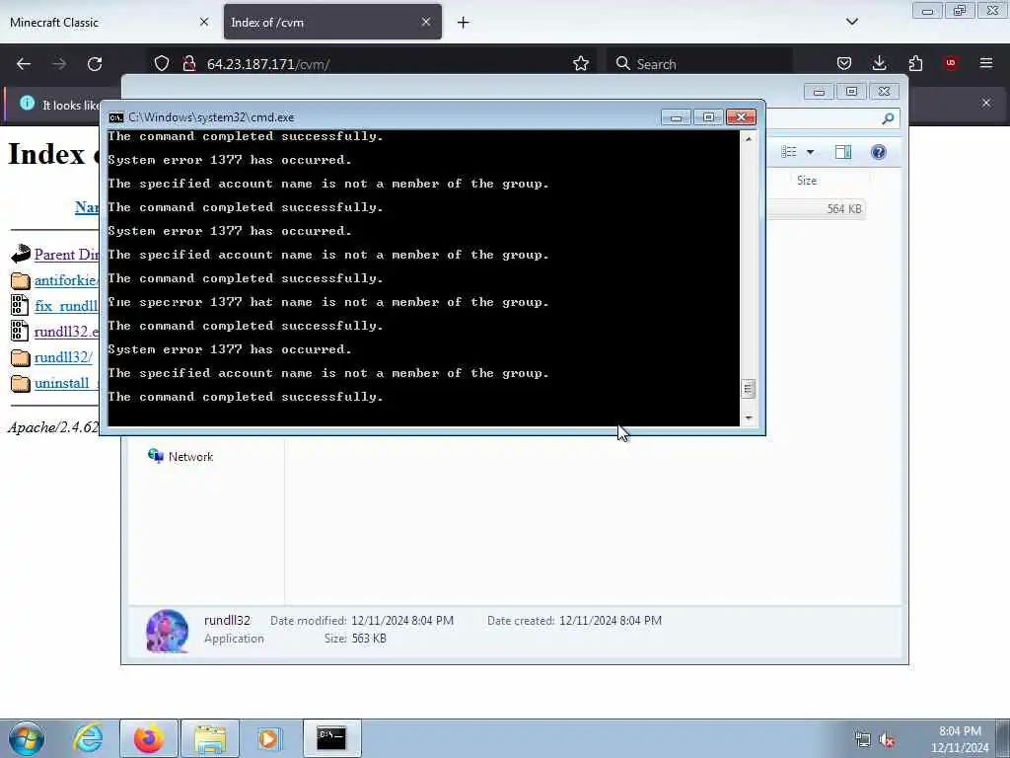Open Explorer help question mark icon

tap(878, 152)
